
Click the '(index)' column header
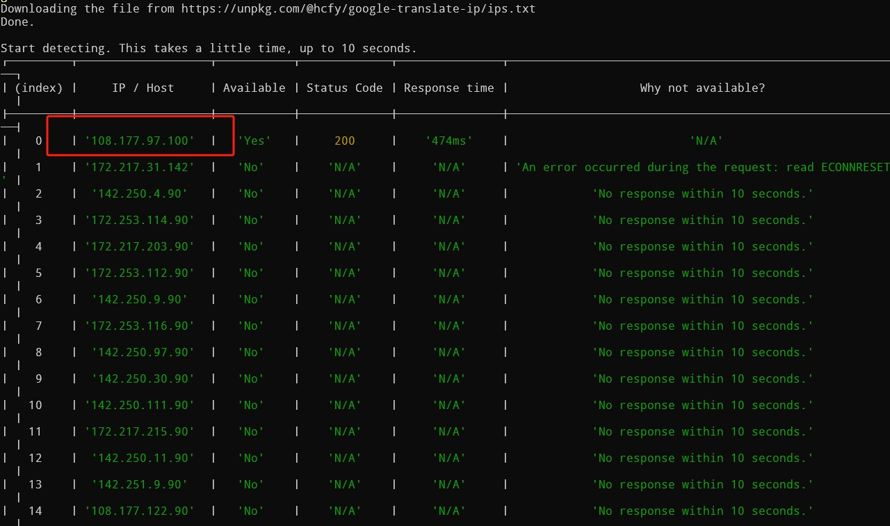point(39,88)
